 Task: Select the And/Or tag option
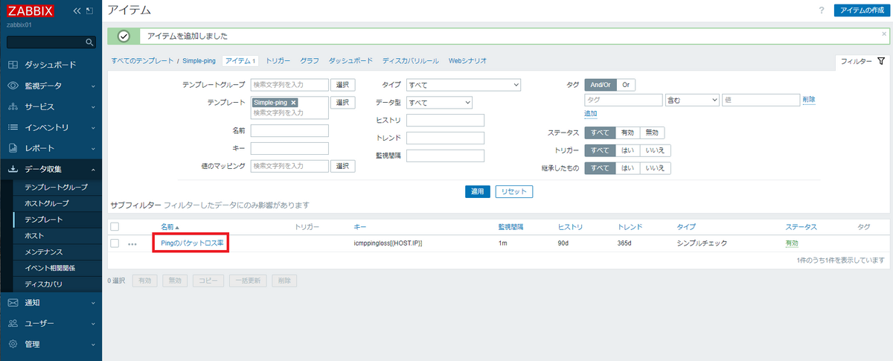(x=599, y=85)
